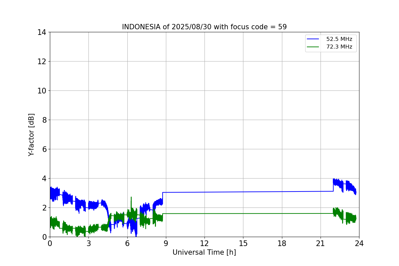399x266 pixels.
Task: Select the 72.3 MHz legend label
Action: [x=339, y=47]
